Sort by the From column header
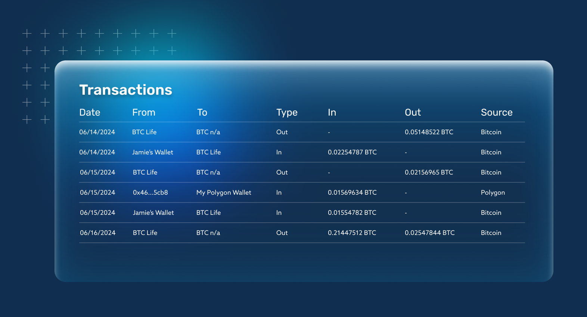The width and height of the screenshot is (587, 317). tap(143, 112)
